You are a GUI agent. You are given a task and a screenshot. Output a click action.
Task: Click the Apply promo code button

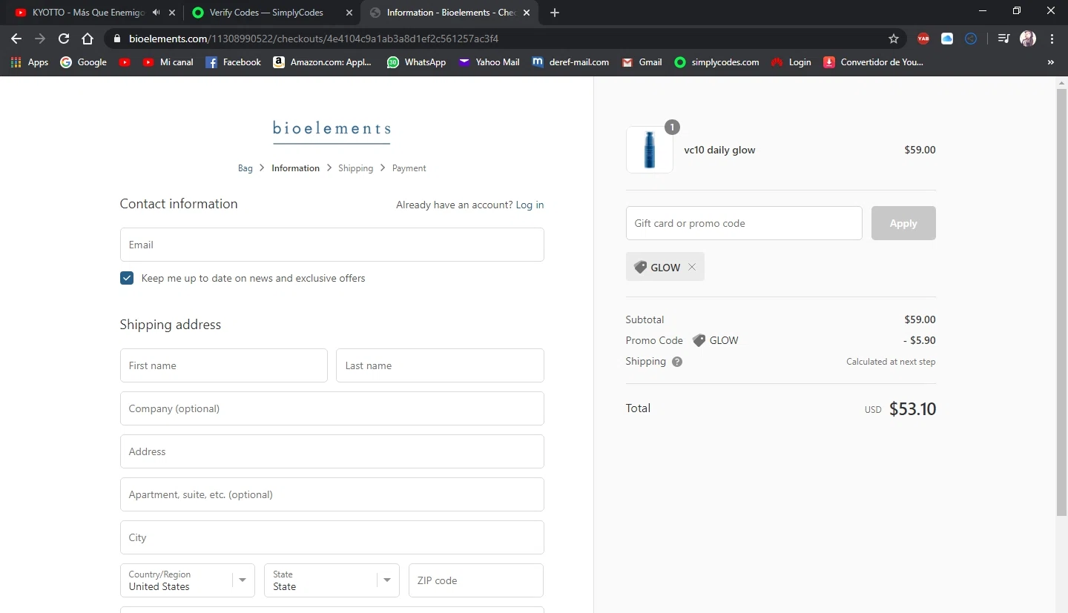click(x=903, y=223)
